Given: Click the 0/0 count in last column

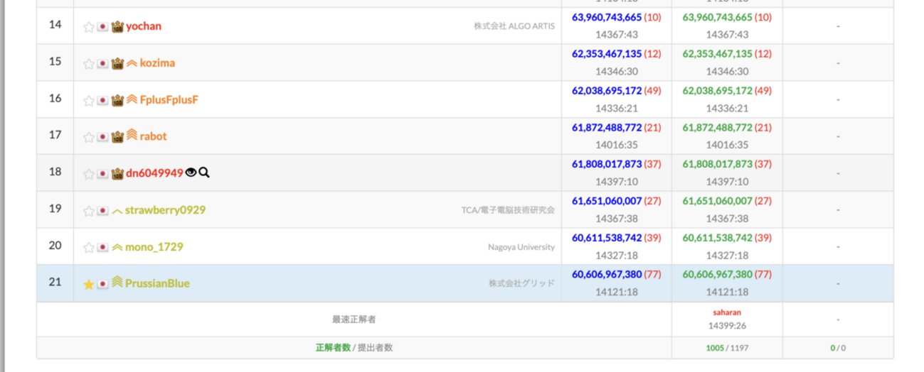Looking at the screenshot, I should [x=838, y=348].
